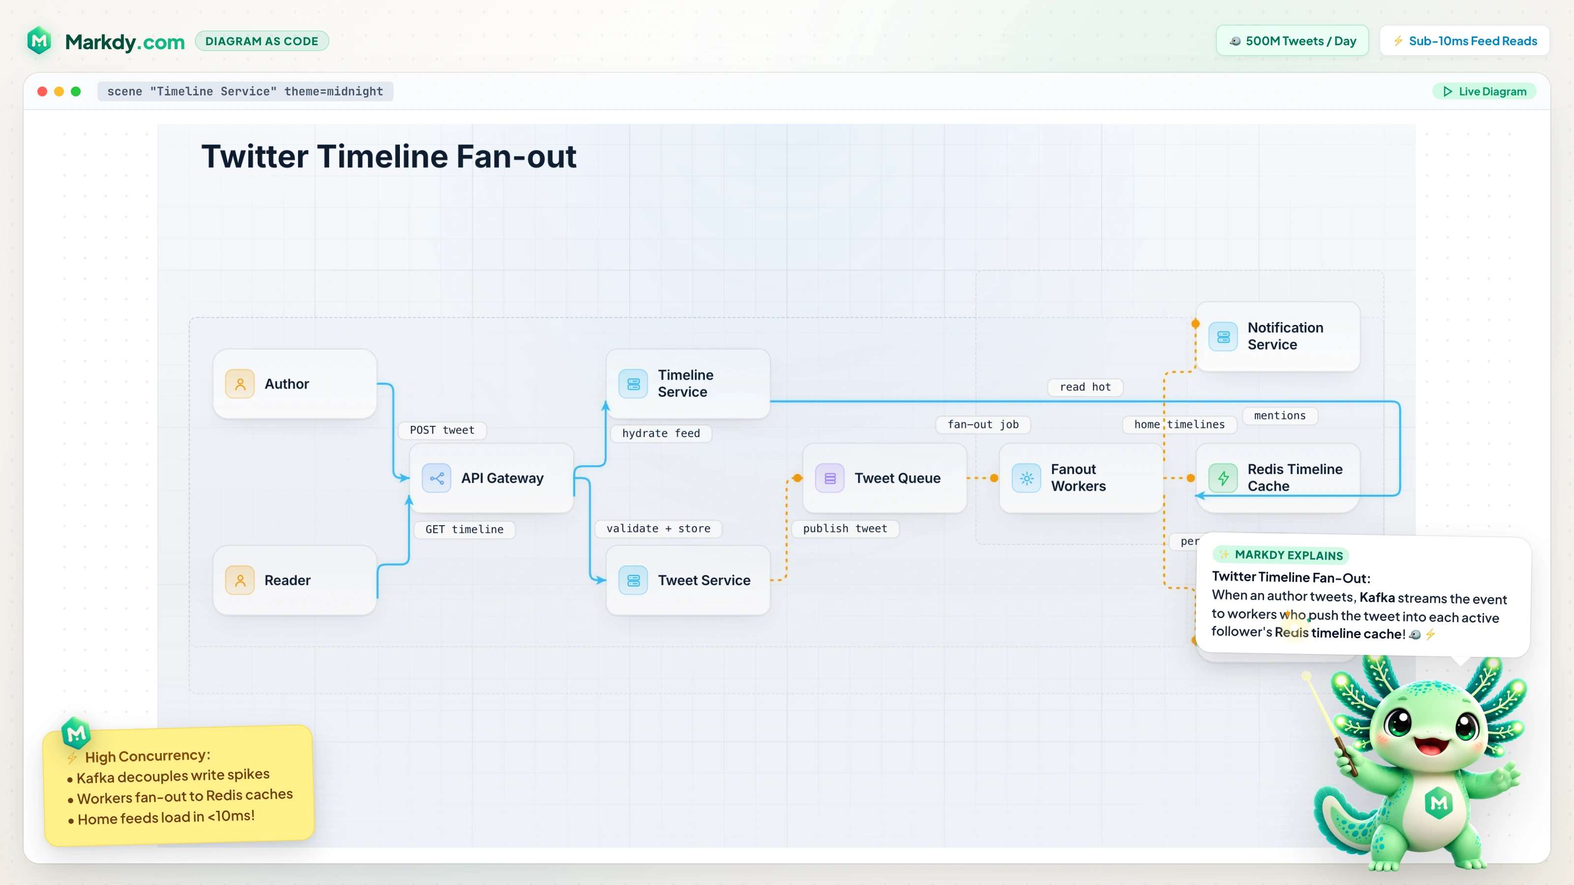Click 'Home feeds load in <10ms!' bullet
Screen dimensions: 1574x885
pyautogui.click(x=161, y=817)
